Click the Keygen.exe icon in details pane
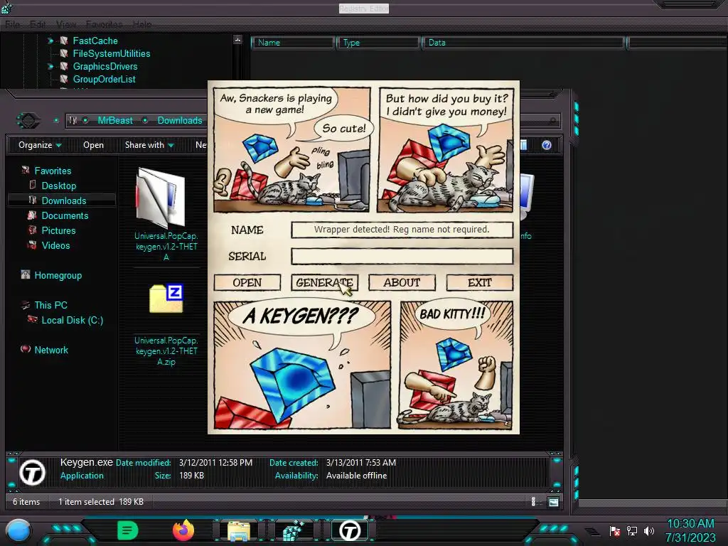The image size is (728, 546). pyautogui.click(x=32, y=473)
